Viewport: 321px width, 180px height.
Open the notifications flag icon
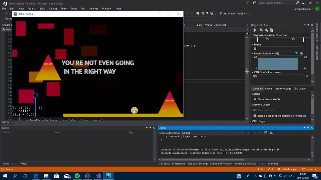248,3
